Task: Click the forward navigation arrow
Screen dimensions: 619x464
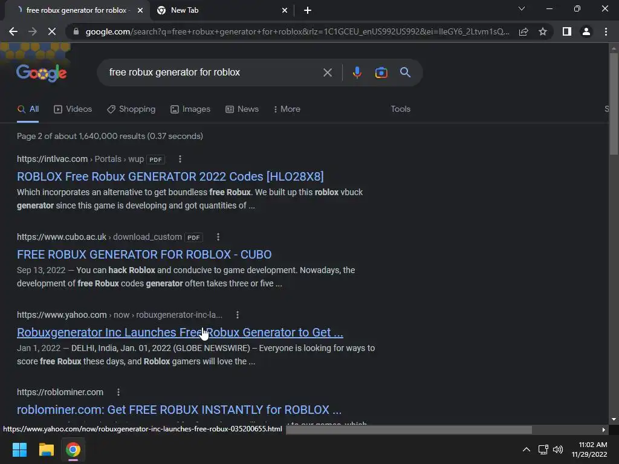Action: [x=33, y=31]
